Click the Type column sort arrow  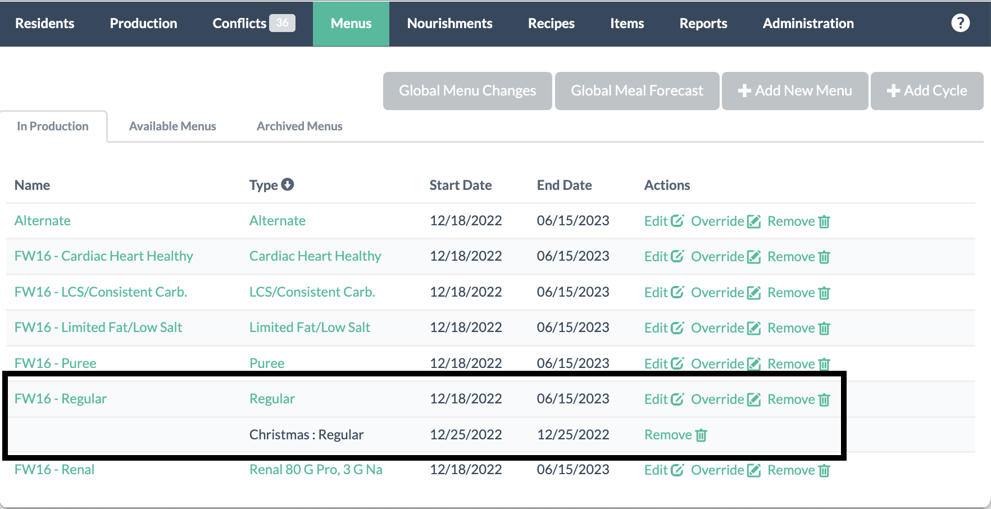click(x=288, y=184)
